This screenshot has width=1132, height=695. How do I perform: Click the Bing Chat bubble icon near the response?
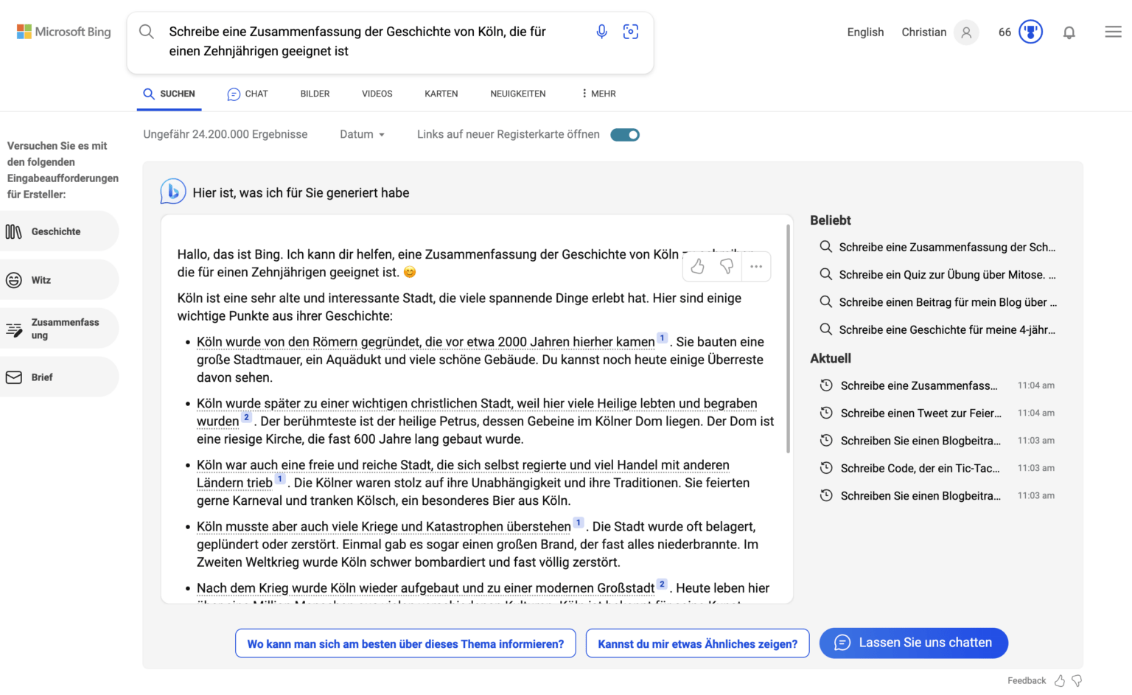(x=172, y=192)
